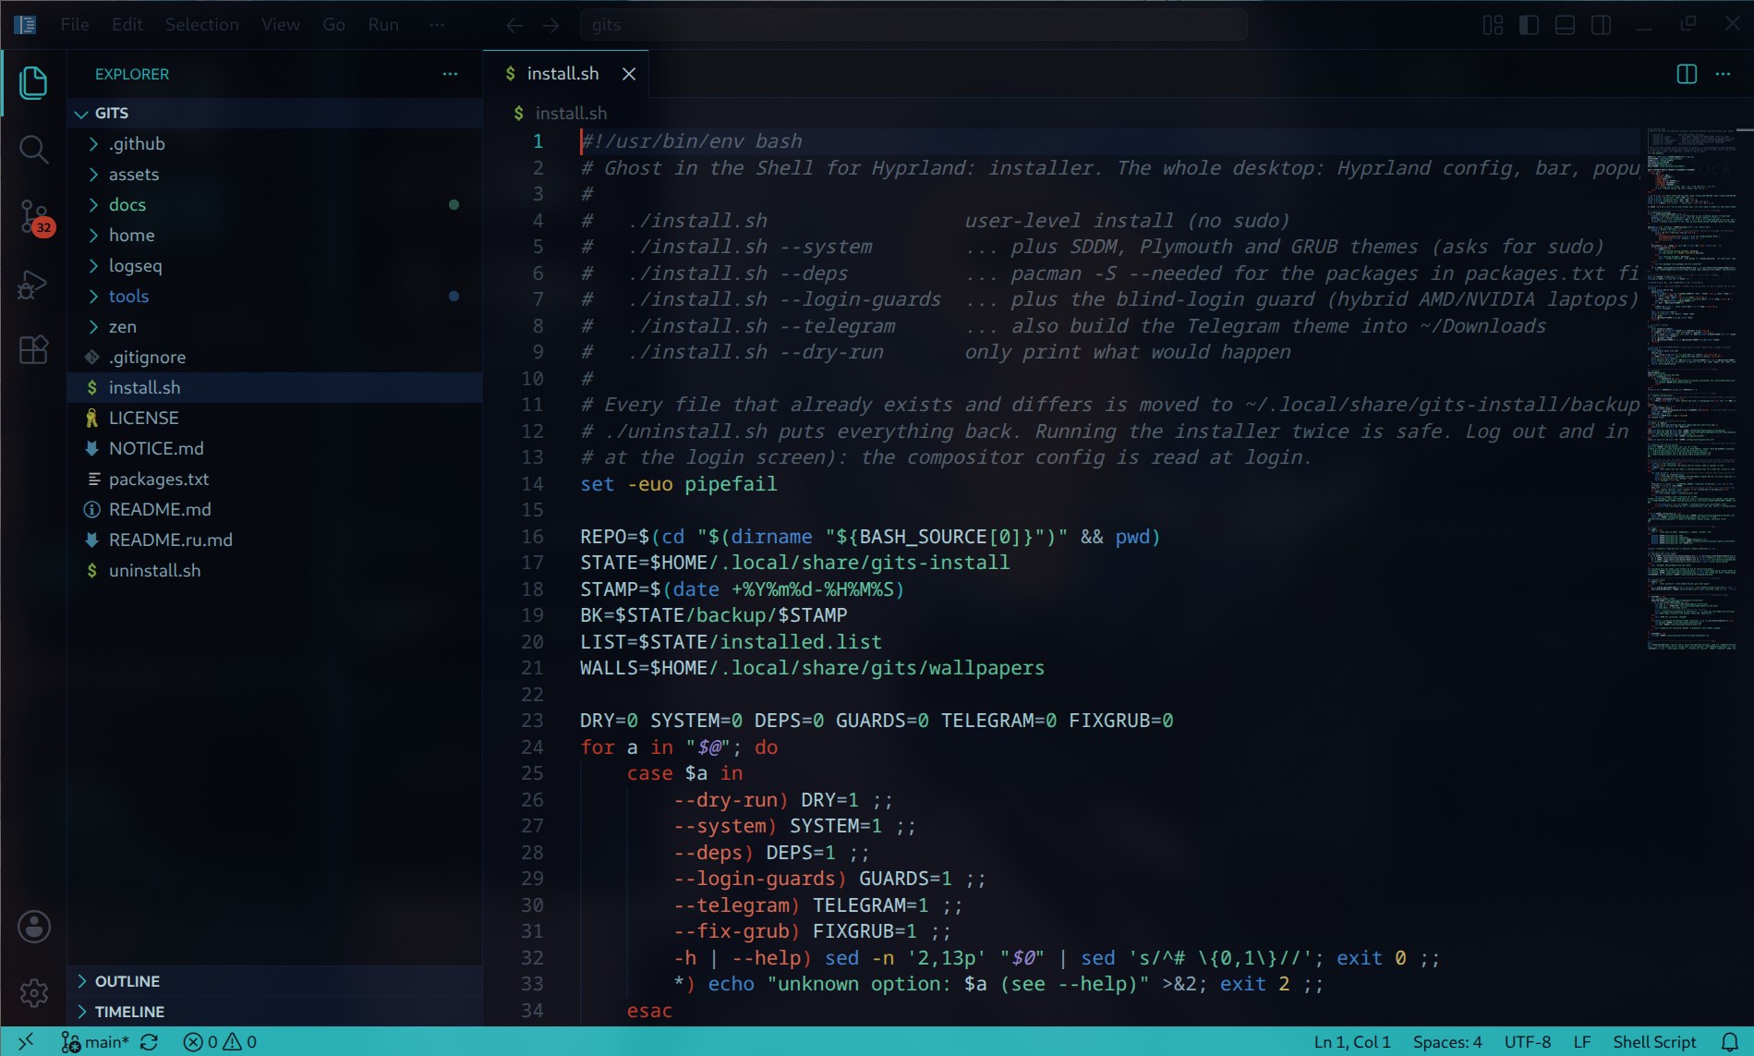Open the Manage settings gear
Viewport: 1754px width, 1056px height.
(x=34, y=993)
